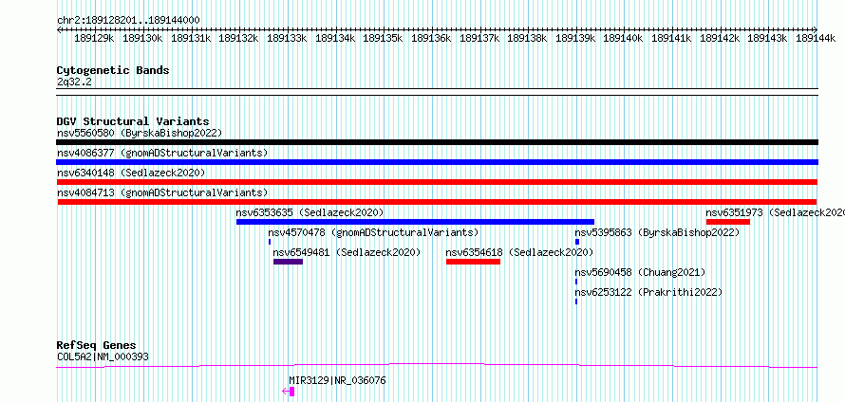This screenshot has height=402, width=845.
Task: Click the purple nsv6549481 variant bar
Action: [288, 262]
